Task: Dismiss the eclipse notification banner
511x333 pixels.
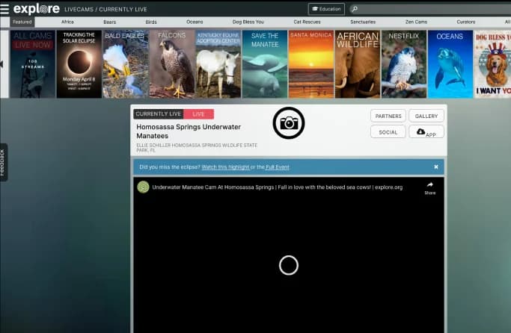Action: [x=436, y=166]
